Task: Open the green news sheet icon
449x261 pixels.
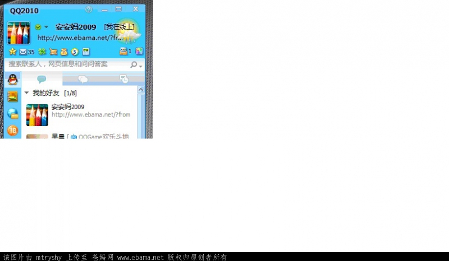Action: pyautogui.click(x=86, y=52)
